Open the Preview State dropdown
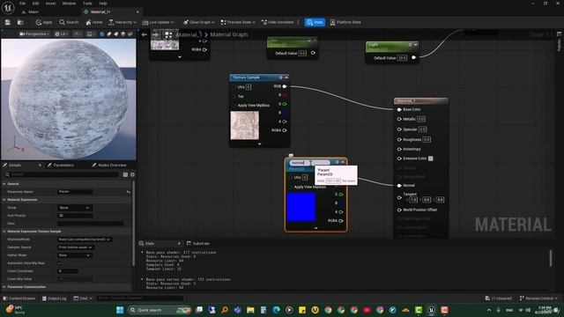Screen dimensions: 564x317 coord(238,22)
